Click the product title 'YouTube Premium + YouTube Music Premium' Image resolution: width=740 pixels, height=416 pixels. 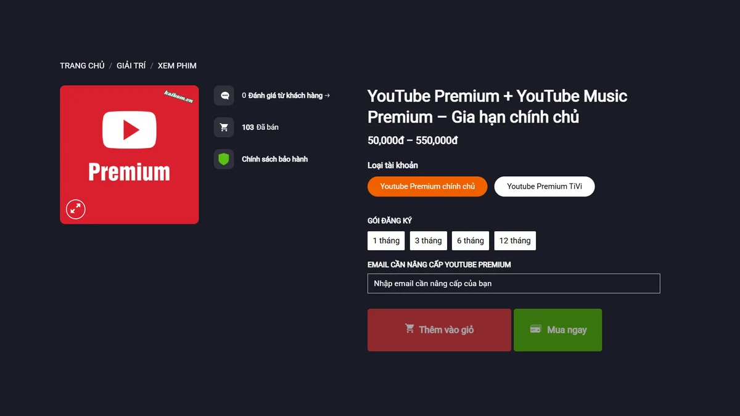[x=497, y=106]
